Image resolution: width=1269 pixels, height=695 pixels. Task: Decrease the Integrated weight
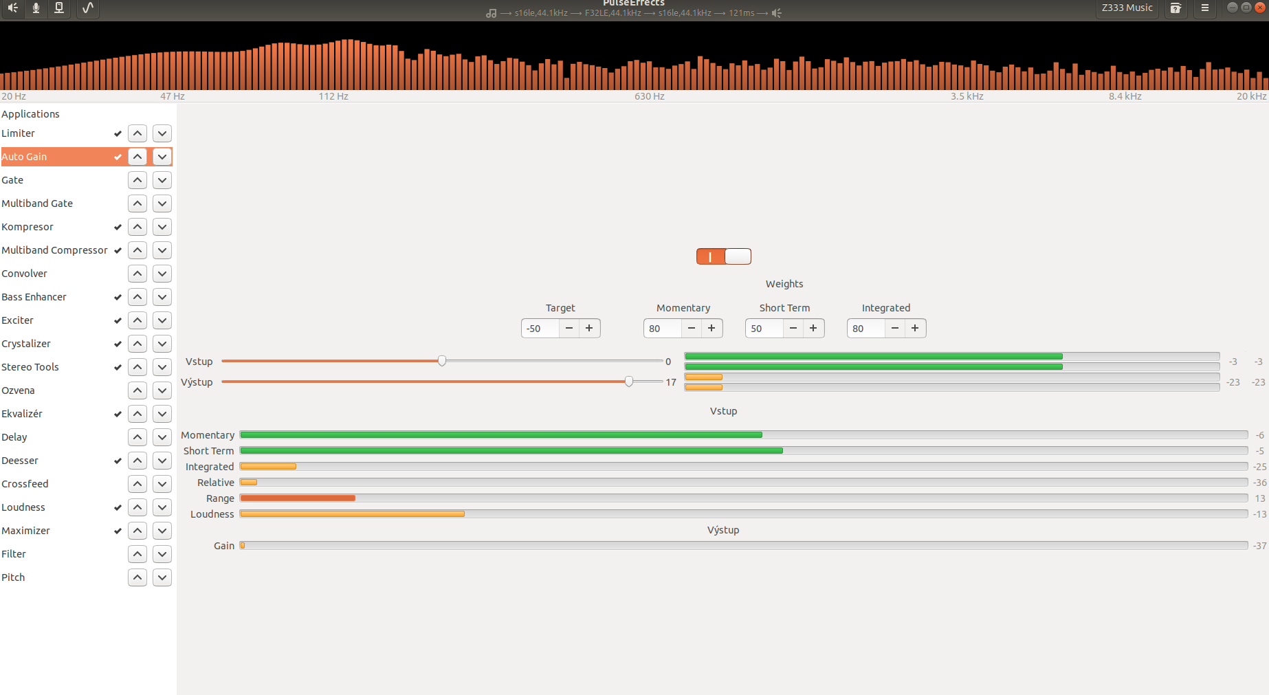[x=895, y=329]
